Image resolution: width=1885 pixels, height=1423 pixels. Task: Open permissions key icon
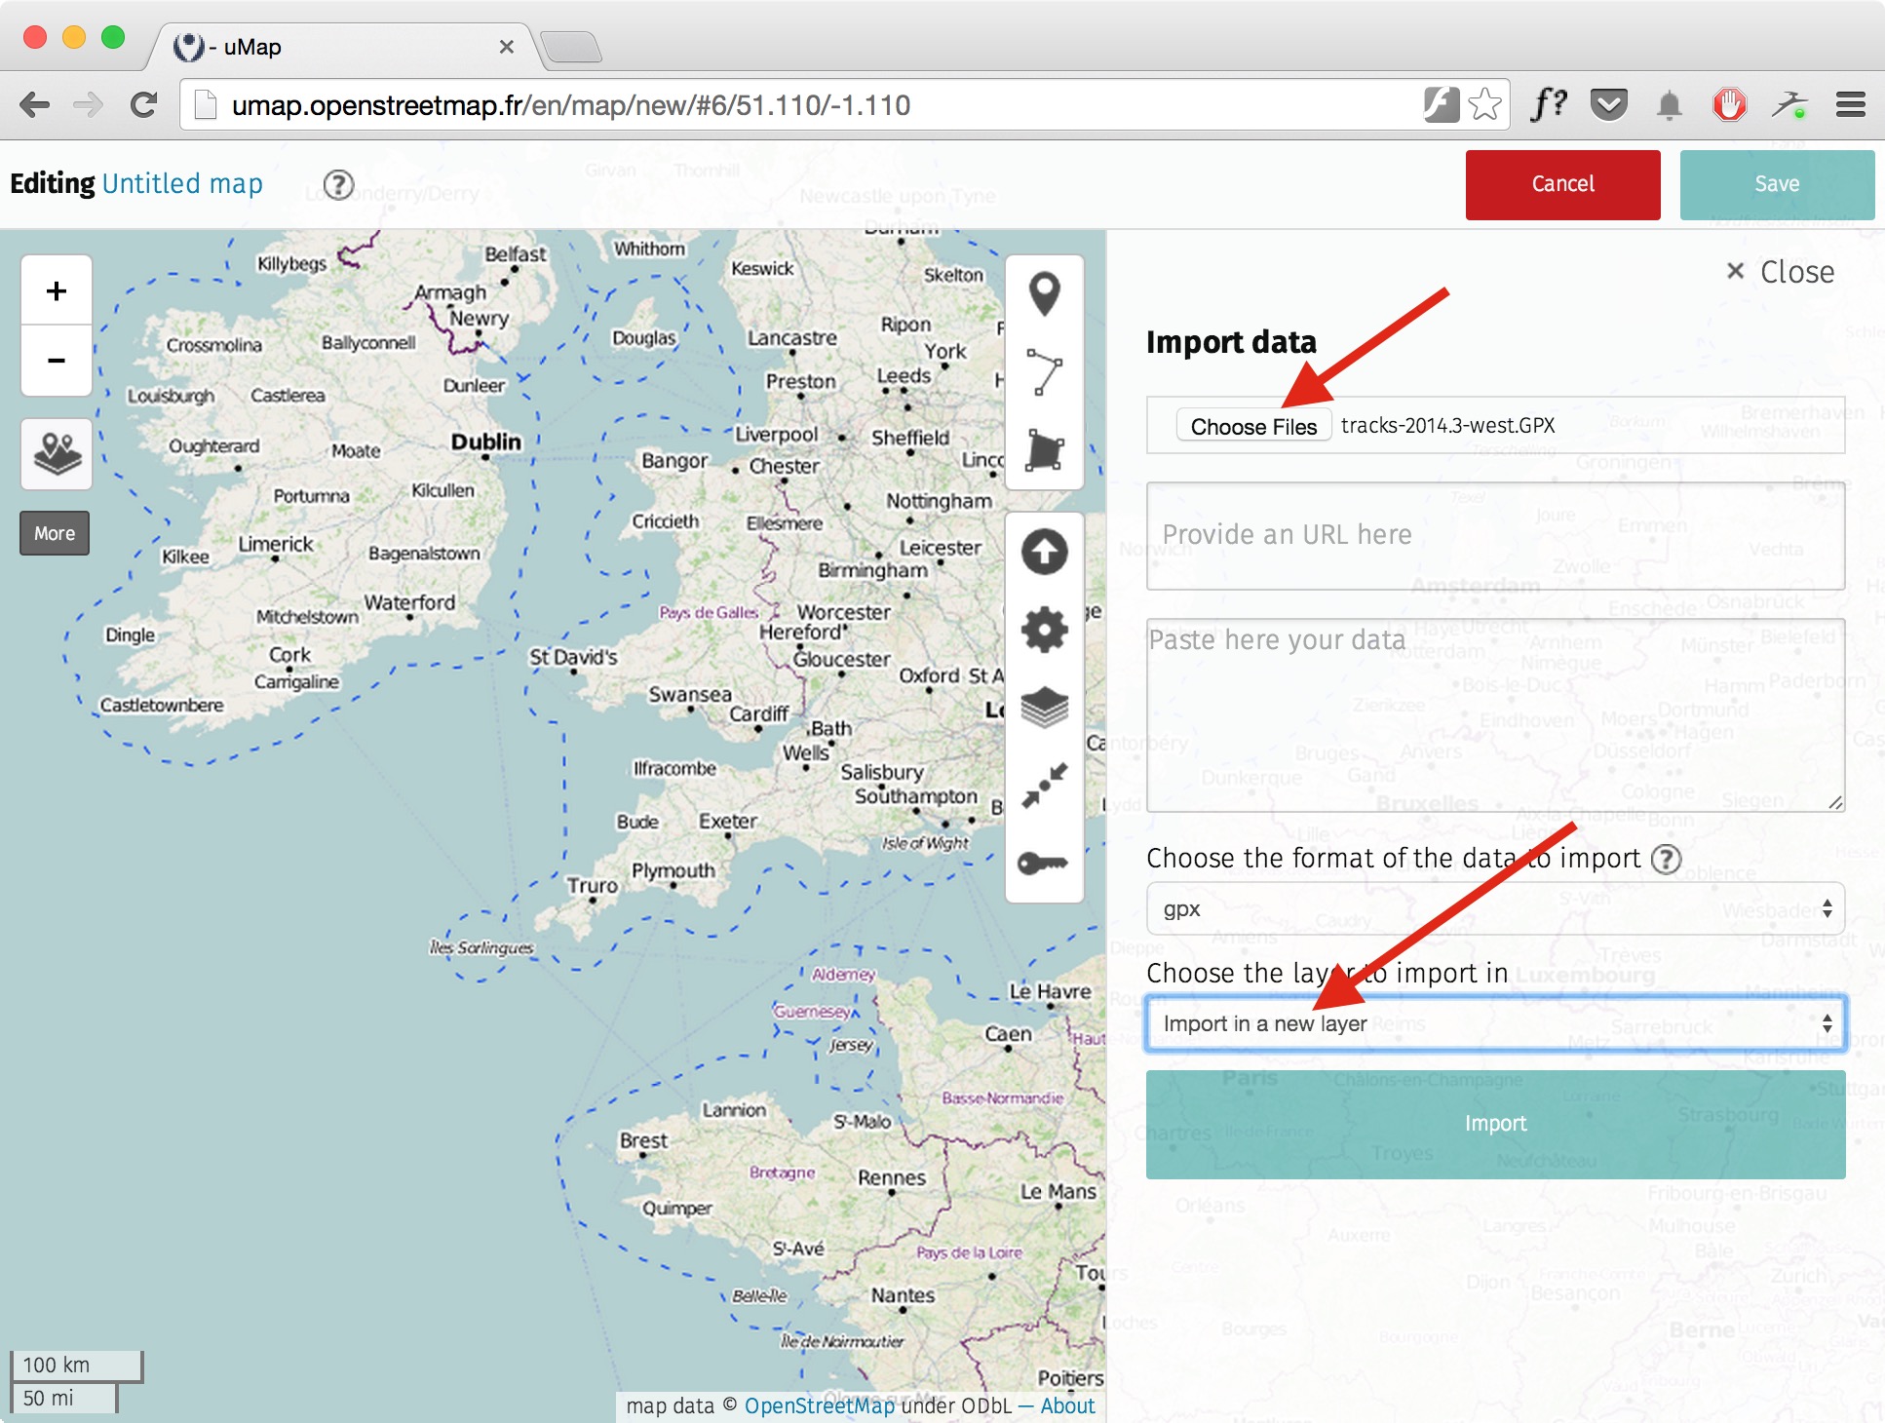tap(1044, 864)
